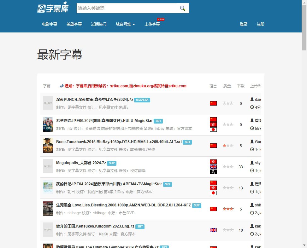Click the 注册 register link
This screenshot has width=307, height=248.
coord(261,24)
